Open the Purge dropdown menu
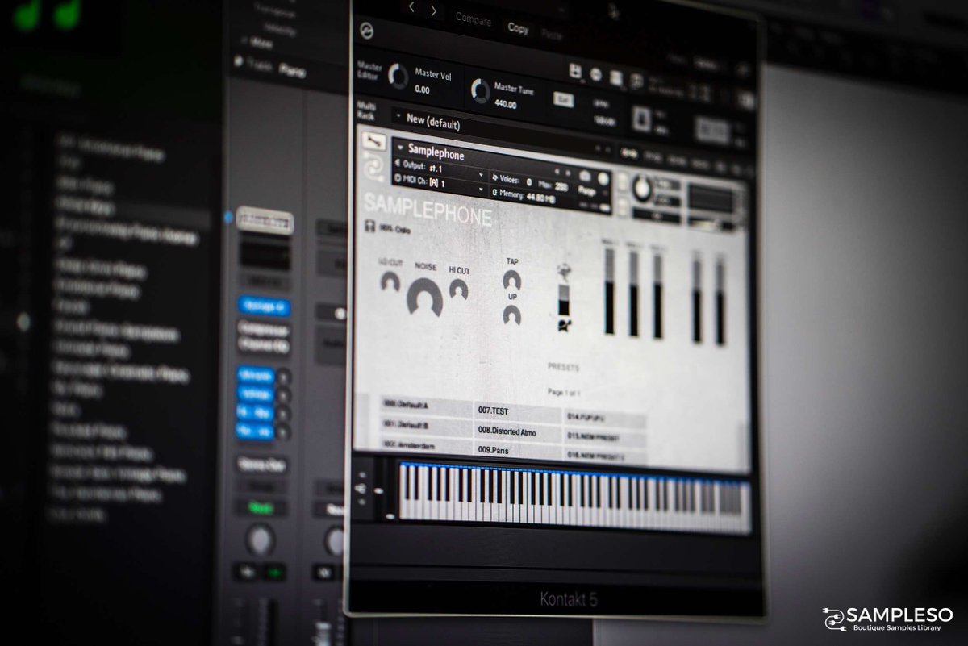 pos(588,193)
